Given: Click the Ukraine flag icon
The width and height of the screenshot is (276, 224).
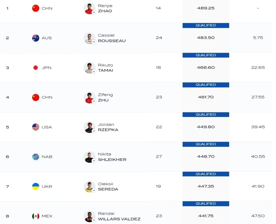Looking at the screenshot, I should pos(36,186).
